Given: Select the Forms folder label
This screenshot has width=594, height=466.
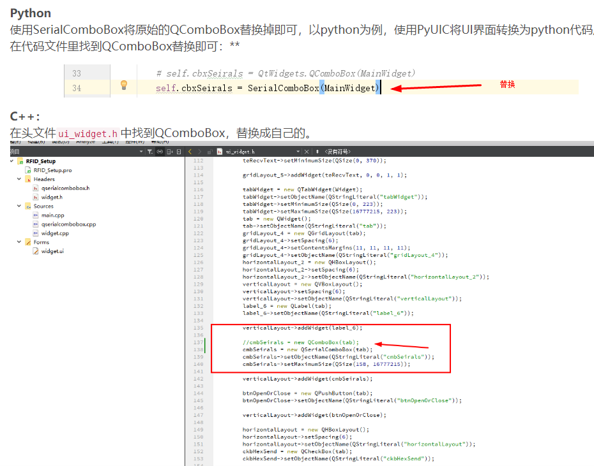Looking at the screenshot, I should (x=42, y=242).
